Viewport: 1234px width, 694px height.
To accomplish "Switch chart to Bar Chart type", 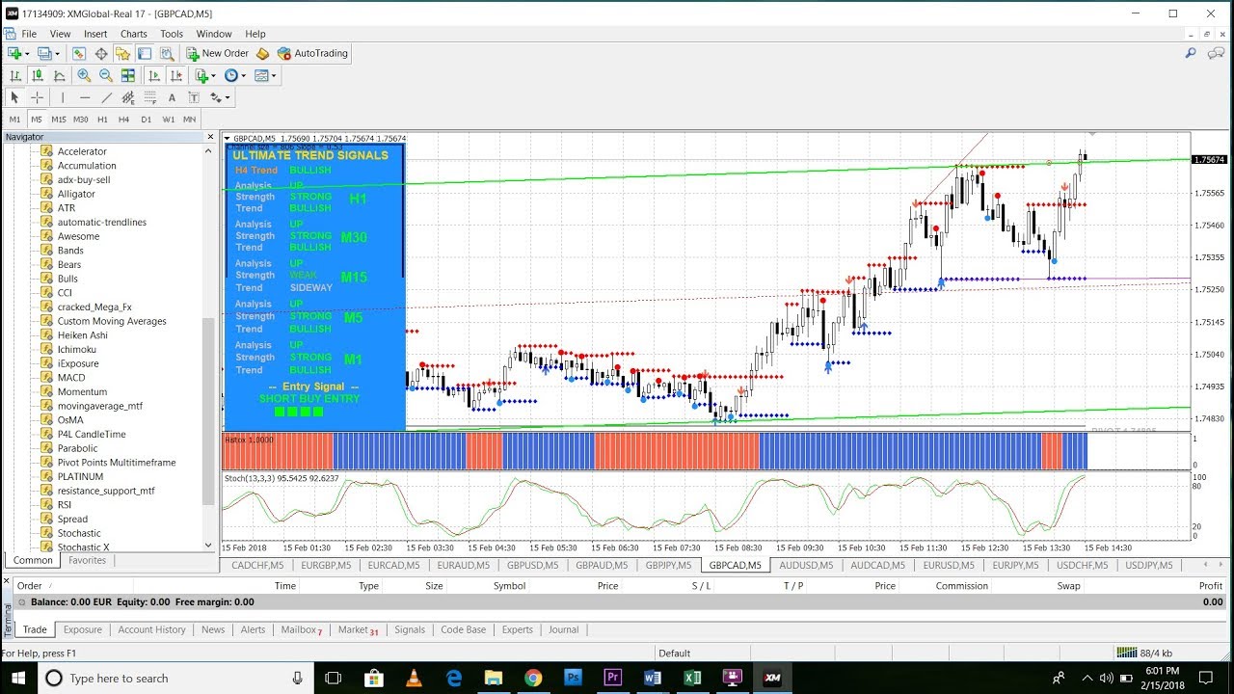I will pyautogui.click(x=15, y=75).
